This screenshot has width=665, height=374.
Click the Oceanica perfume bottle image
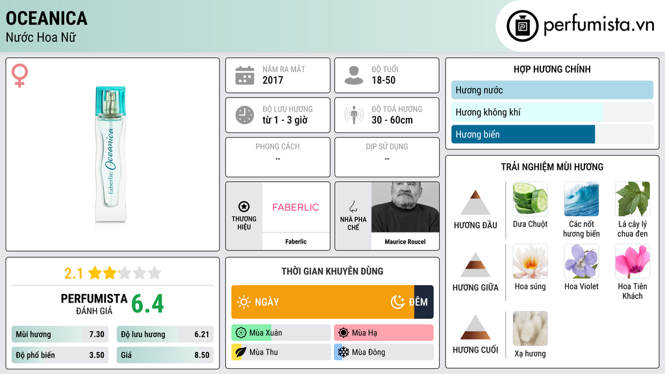pos(110,155)
